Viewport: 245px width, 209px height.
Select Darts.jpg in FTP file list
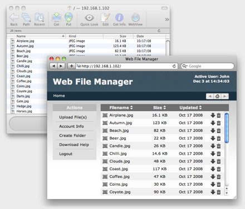pos(23,96)
